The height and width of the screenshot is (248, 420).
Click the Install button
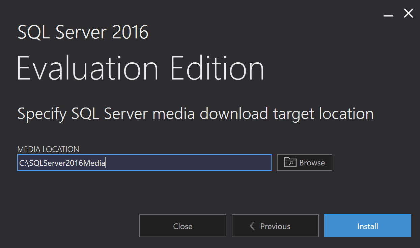(368, 226)
